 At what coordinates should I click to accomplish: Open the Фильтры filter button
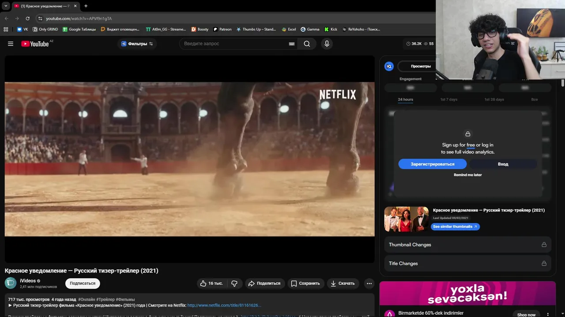tap(137, 44)
